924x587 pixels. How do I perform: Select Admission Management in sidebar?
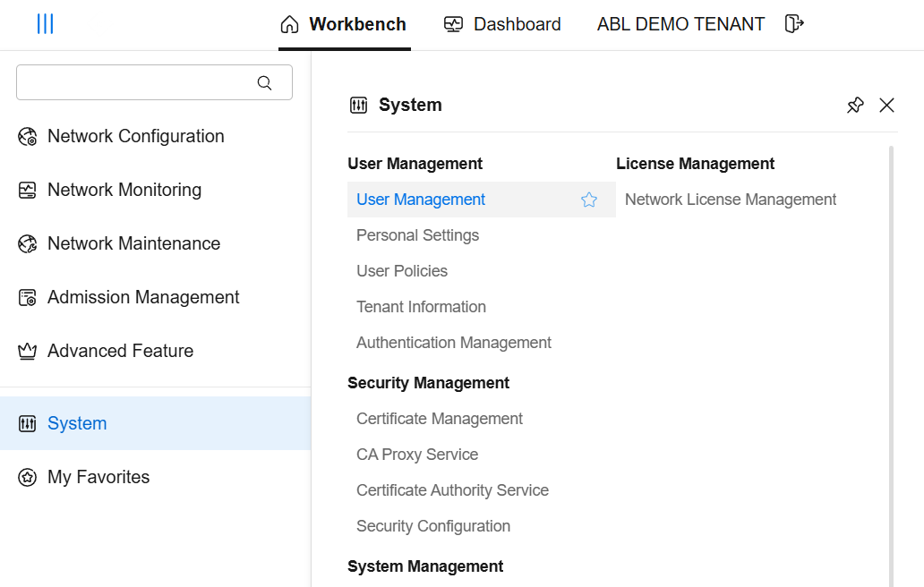click(x=143, y=297)
